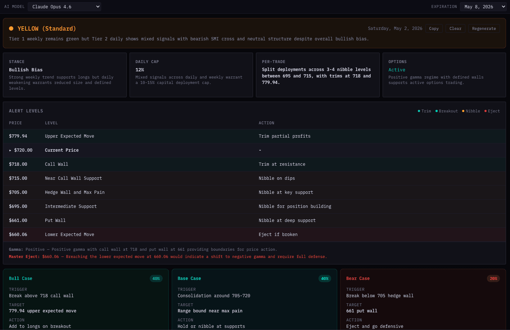Click the Bear Case card title

358,278
